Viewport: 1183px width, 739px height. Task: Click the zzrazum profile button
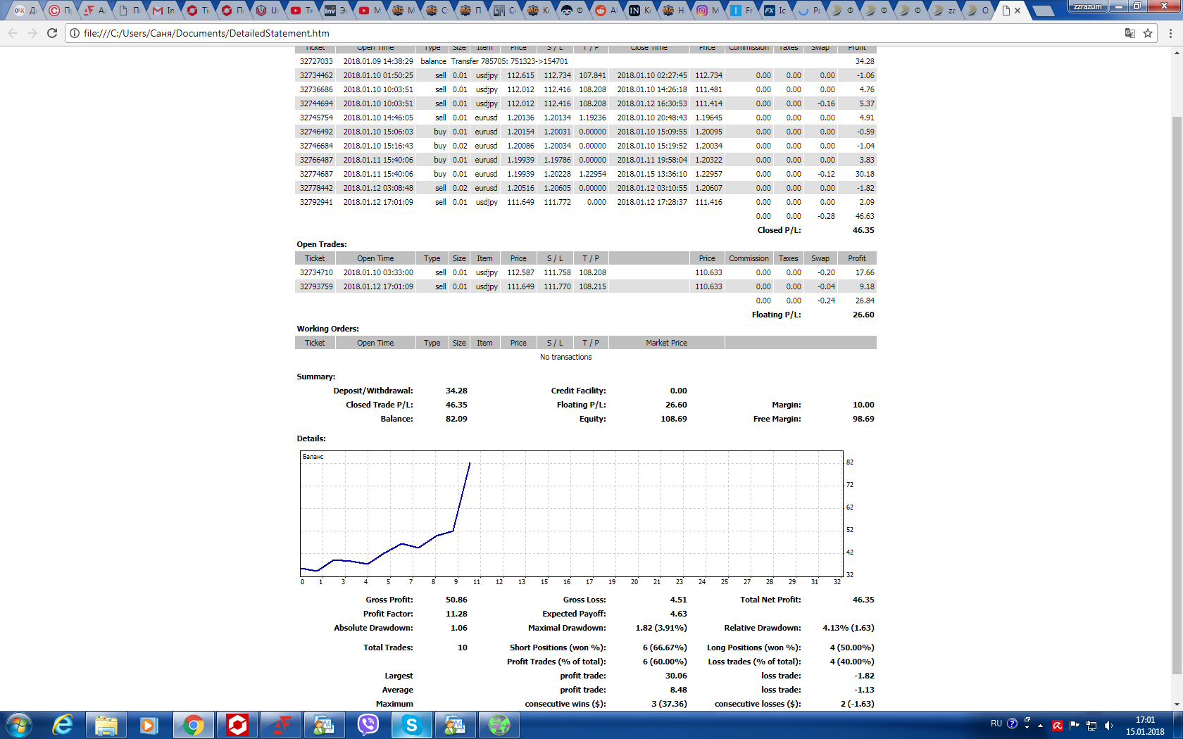1087,6
